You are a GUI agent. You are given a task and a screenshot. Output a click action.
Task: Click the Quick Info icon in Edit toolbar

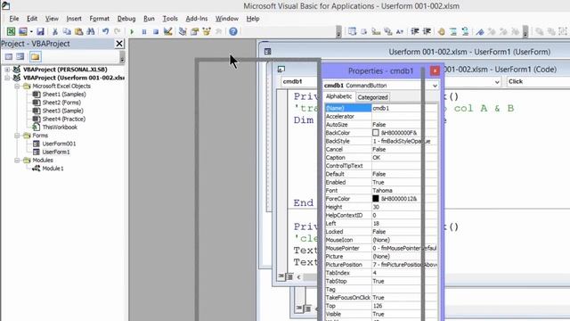pyautogui.click(x=376, y=32)
